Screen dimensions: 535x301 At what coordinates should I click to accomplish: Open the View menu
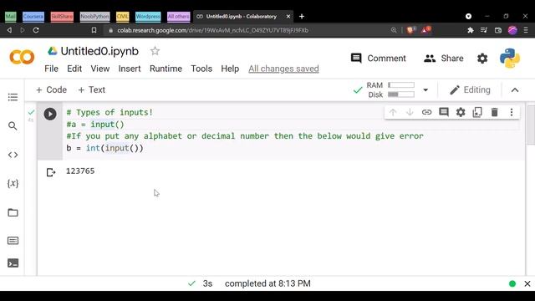click(100, 69)
